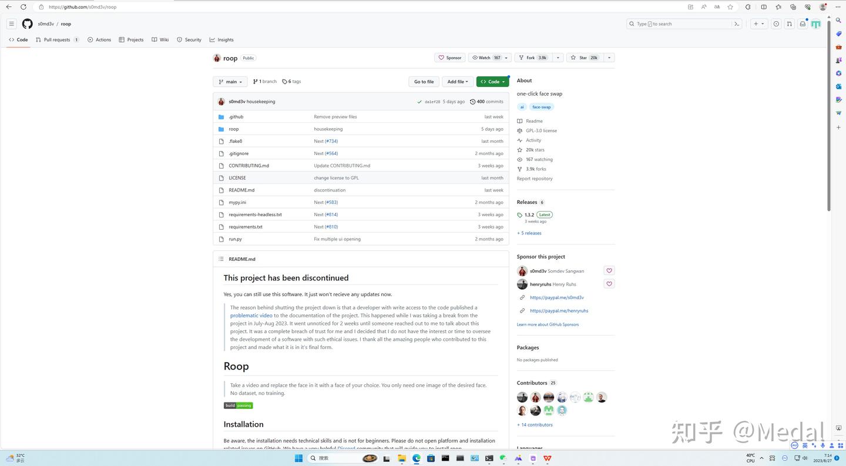Open the Add file dropdown
Image resolution: width=846 pixels, height=466 pixels.
coord(458,82)
